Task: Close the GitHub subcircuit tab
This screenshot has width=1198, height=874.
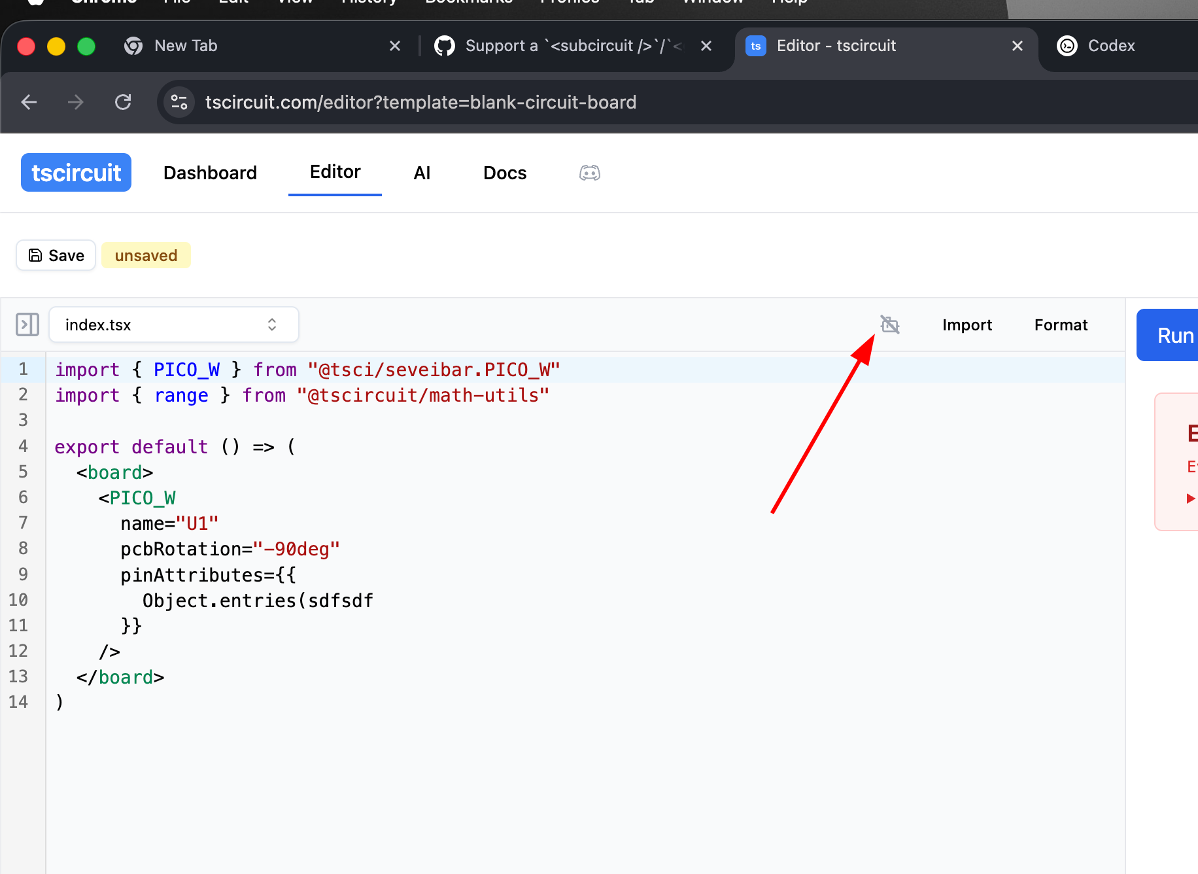Action: [x=706, y=46]
